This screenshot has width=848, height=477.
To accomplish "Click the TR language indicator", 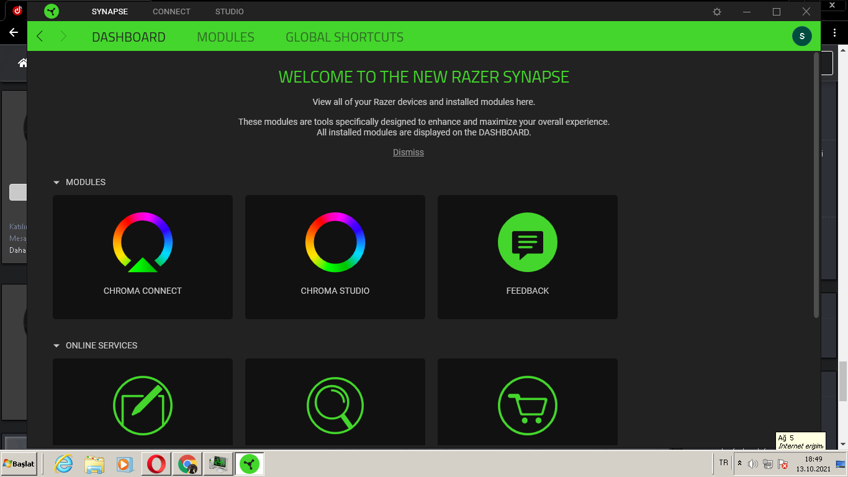I will click(723, 463).
